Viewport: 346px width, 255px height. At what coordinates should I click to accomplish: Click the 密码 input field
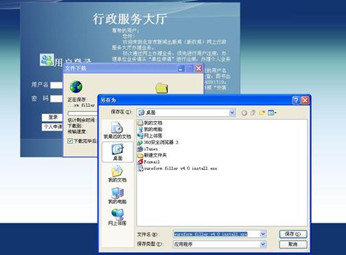(x=56, y=99)
